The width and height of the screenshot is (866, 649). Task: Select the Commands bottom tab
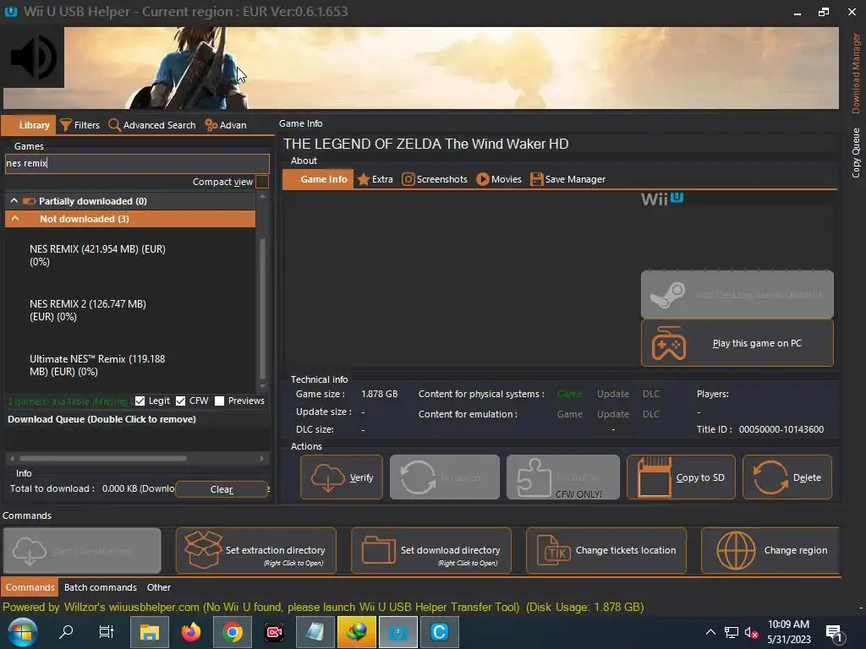click(30, 588)
